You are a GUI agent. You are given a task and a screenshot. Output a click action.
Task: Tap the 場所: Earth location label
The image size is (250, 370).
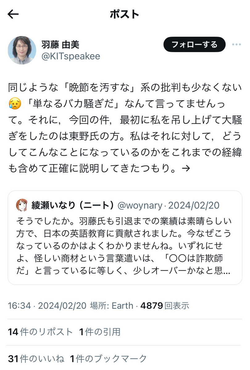111,306
